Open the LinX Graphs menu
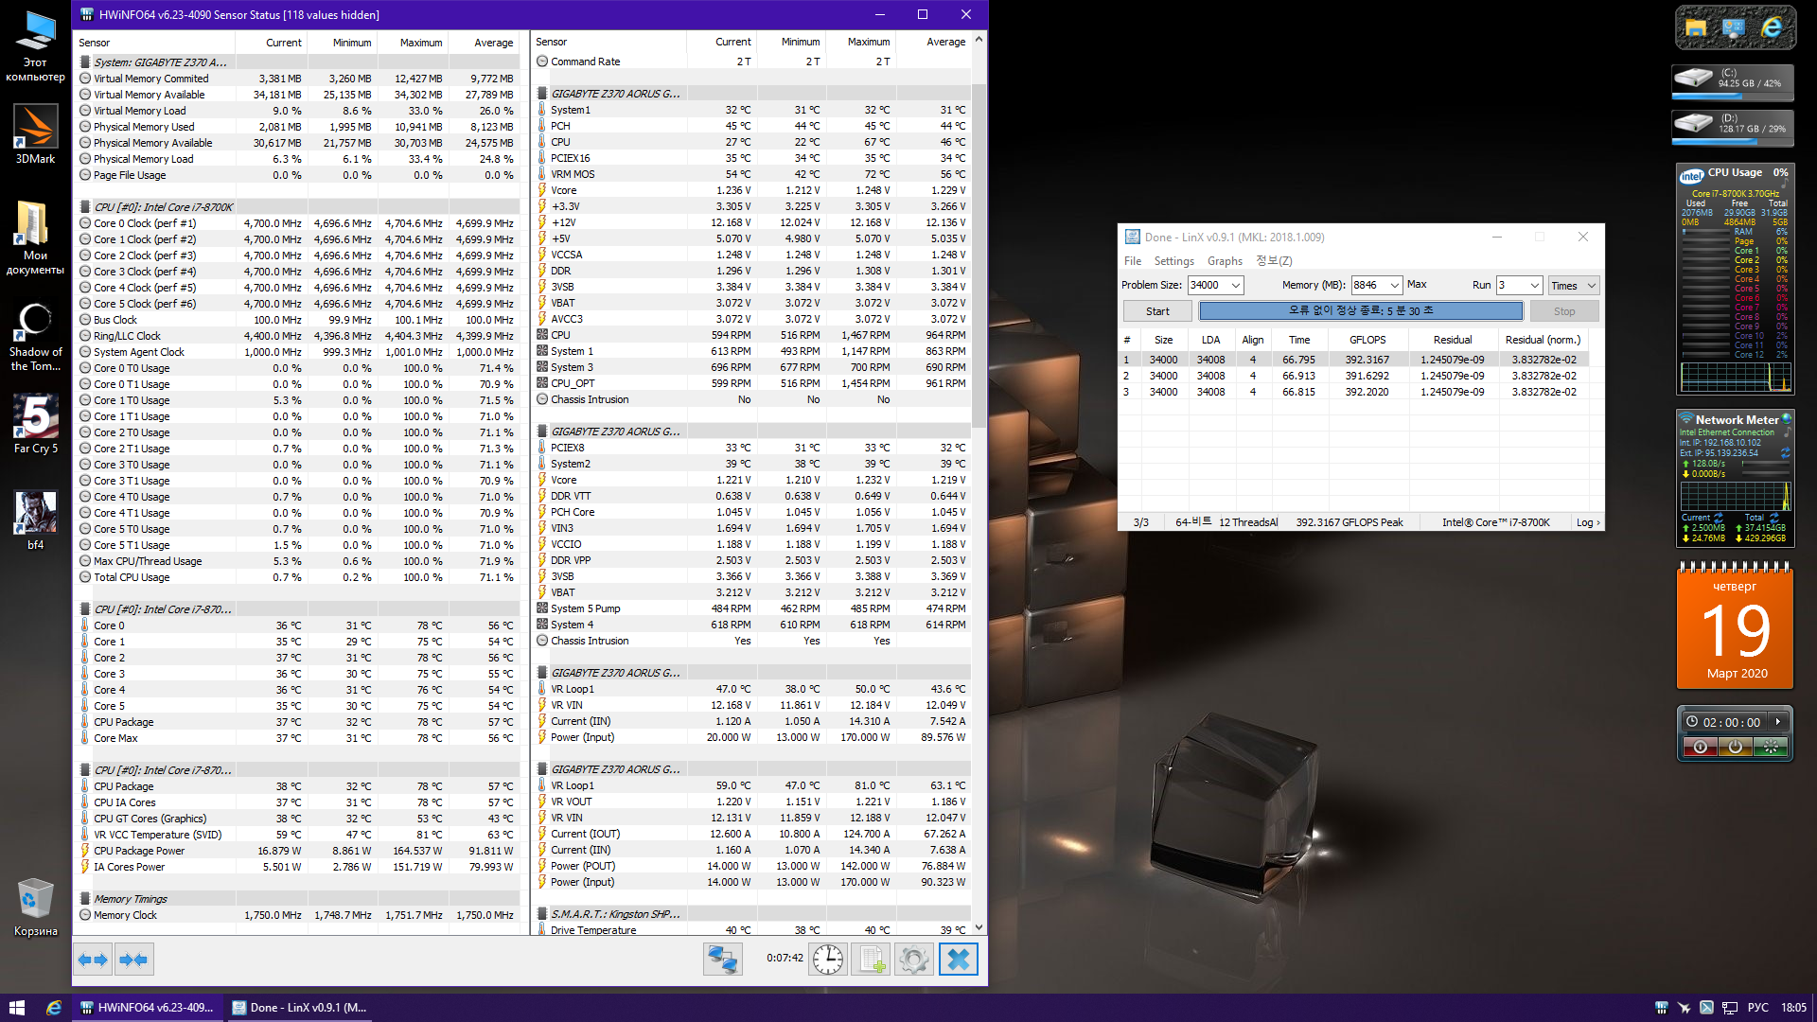Image resolution: width=1817 pixels, height=1022 pixels. coord(1225,261)
